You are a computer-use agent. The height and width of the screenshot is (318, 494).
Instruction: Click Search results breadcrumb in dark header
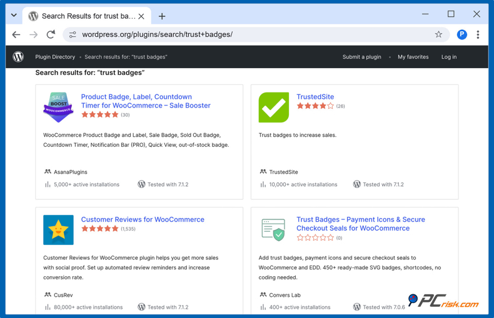(x=126, y=57)
